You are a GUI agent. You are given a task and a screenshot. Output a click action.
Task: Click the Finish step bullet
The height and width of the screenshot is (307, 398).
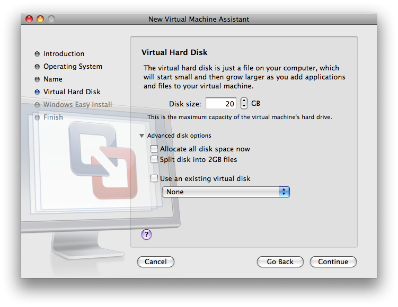point(37,118)
